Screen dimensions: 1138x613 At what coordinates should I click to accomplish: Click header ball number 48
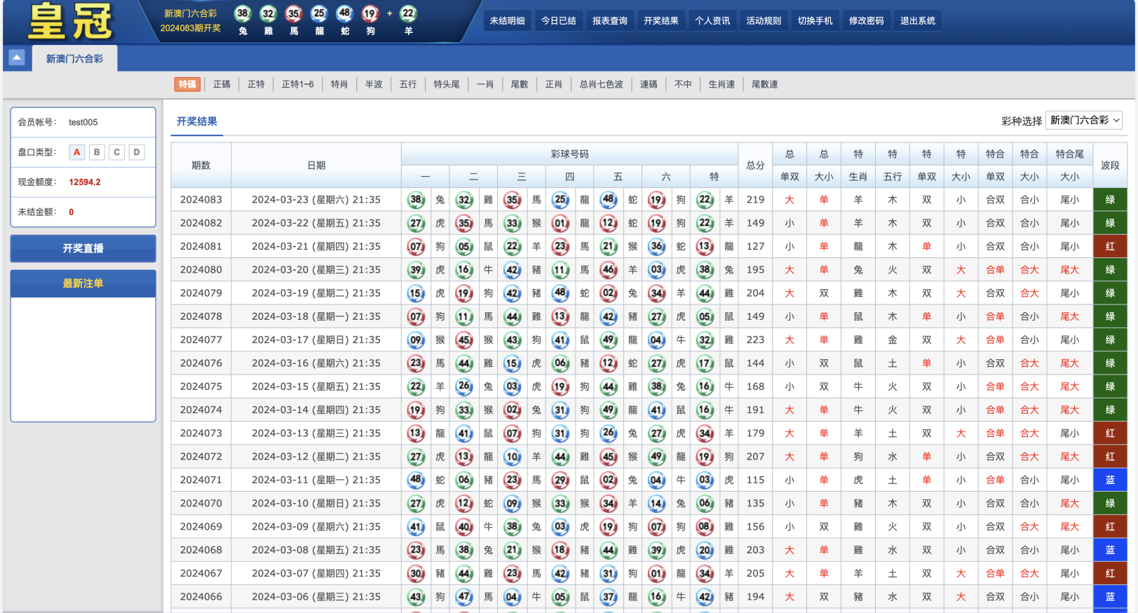coord(344,13)
